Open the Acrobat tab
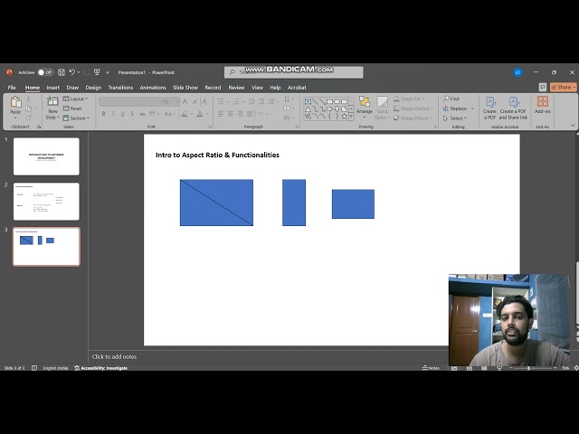Screen dimensions: 579x434 click(x=297, y=88)
